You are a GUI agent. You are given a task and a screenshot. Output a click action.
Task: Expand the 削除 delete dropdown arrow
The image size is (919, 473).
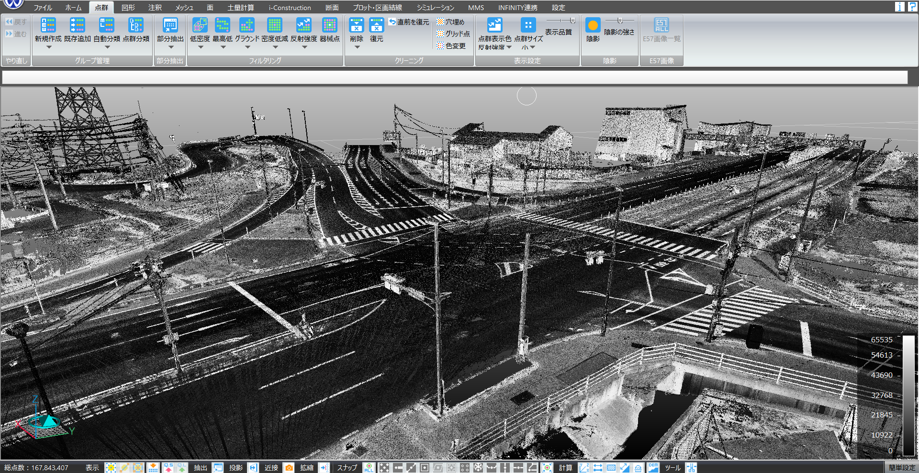[x=357, y=47]
